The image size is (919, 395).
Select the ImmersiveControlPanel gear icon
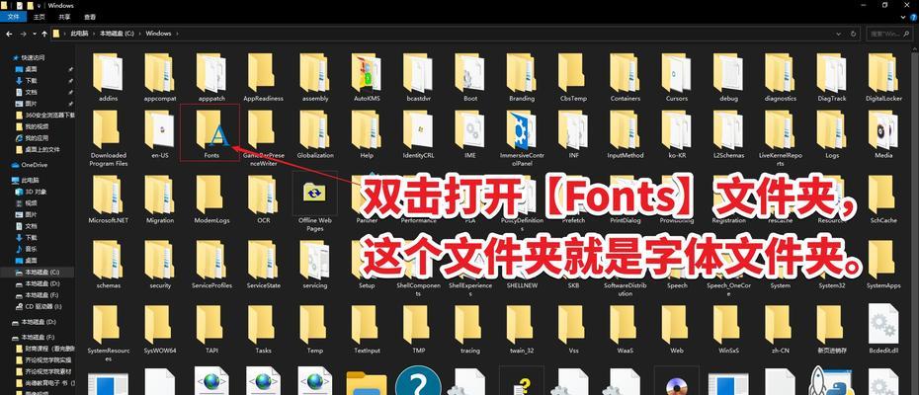522,129
